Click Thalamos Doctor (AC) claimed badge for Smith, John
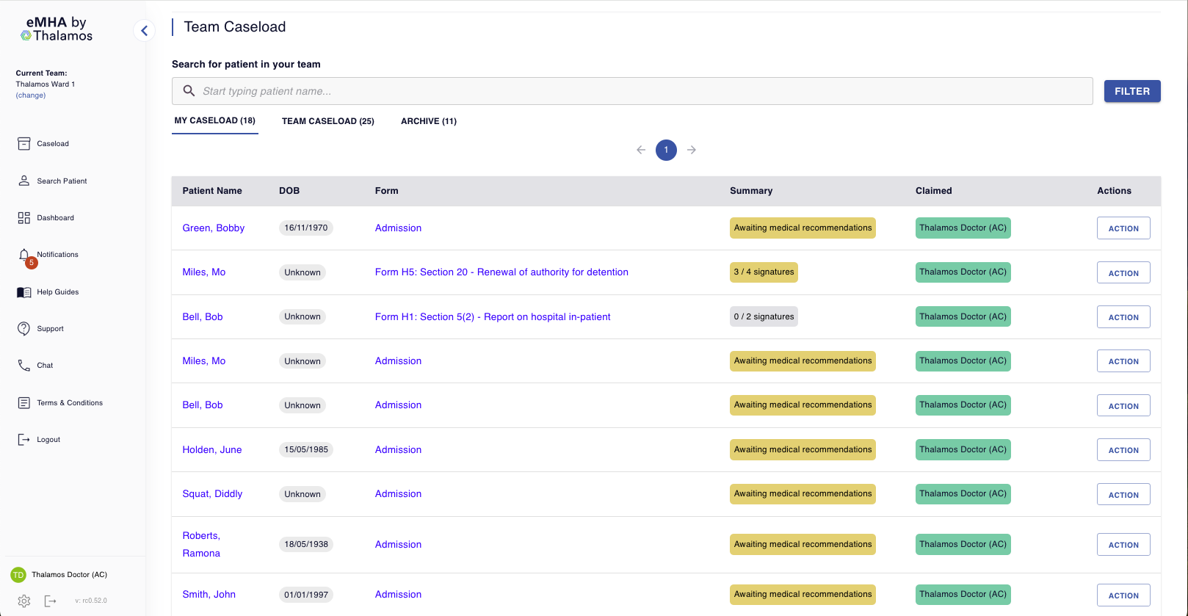The image size is (1188, 616). (x=963, y=595)
